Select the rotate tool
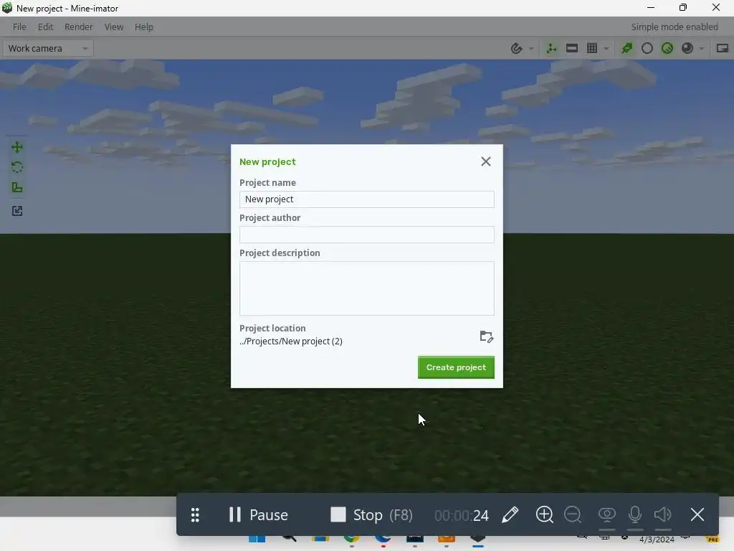The height and width of the screenshot is (551, 734). pos(17,167)
